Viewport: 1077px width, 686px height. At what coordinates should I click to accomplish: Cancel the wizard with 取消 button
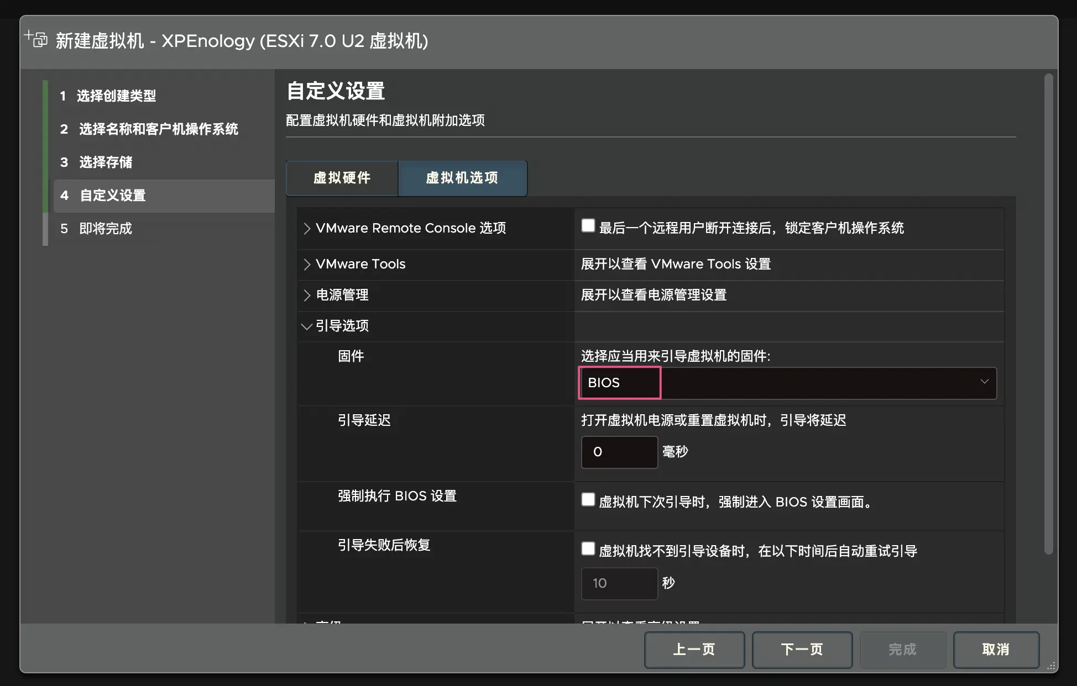point(996,650)
